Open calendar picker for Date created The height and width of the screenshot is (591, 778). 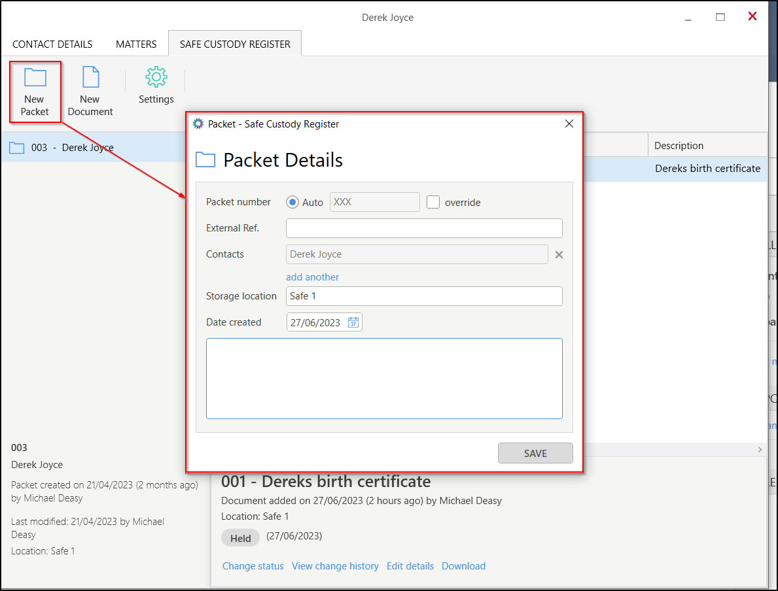(353, 322)
